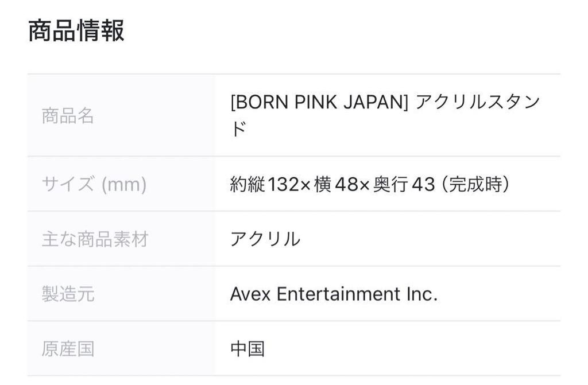Click the ド character on second line
Viewport: 588px width, 385px height.
pyautogui.click(x=238, y=130)
